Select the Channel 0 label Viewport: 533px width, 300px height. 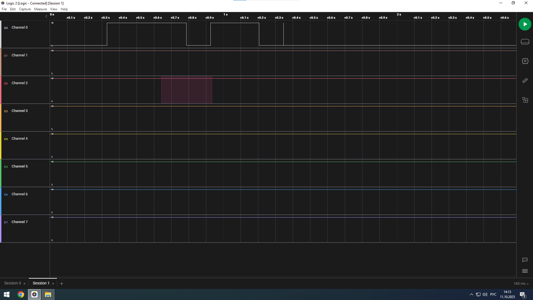[20, 28]
